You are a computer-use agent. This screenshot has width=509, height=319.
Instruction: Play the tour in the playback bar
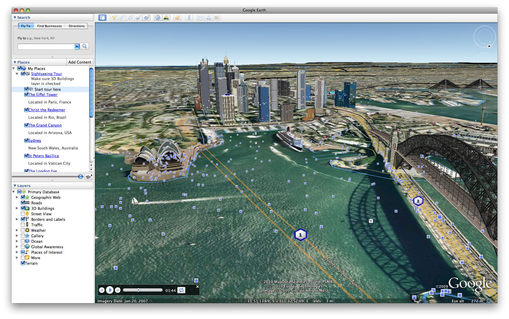tap(110, 290)
